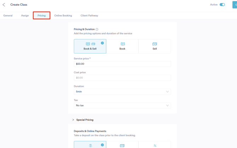
Task: Click the Service price field showing $50.00
Action: 122,64
